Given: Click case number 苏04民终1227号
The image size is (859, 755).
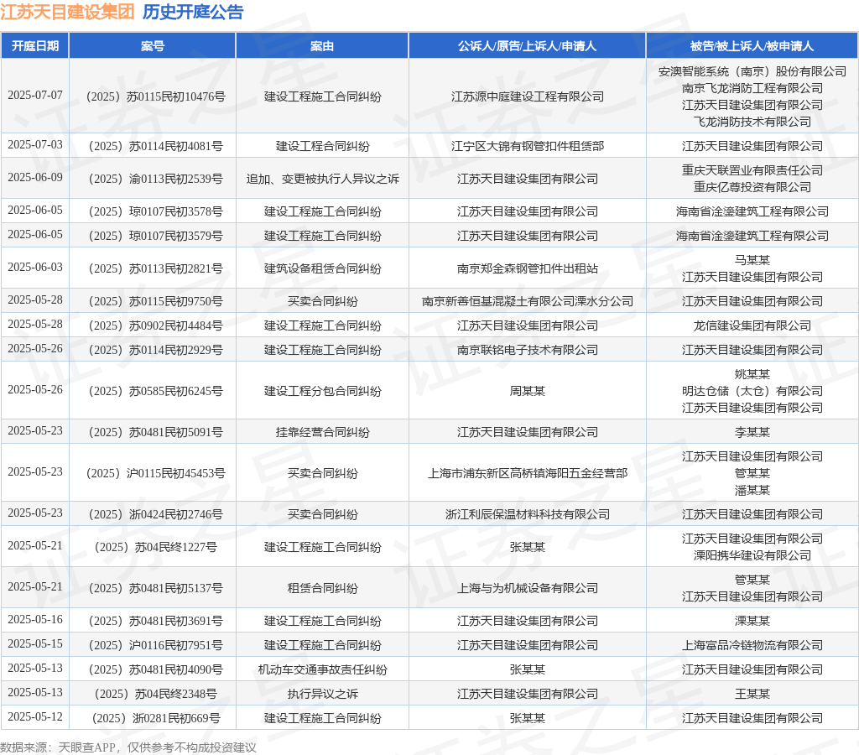Looking at the screenshot, I should tap(155, 547).
